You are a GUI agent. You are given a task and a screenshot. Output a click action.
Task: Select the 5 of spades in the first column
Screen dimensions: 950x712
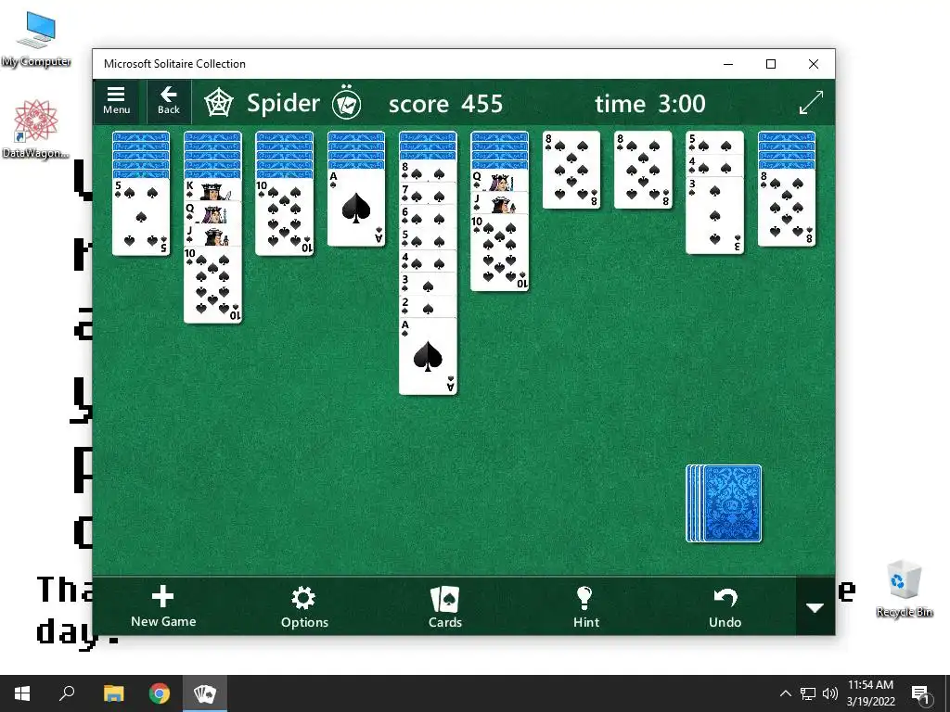(x=141, y=217)
